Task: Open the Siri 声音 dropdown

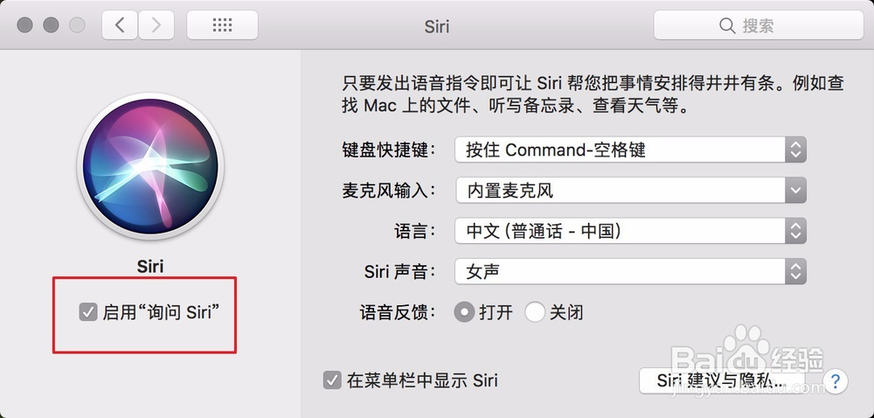Action: (629, 271)
